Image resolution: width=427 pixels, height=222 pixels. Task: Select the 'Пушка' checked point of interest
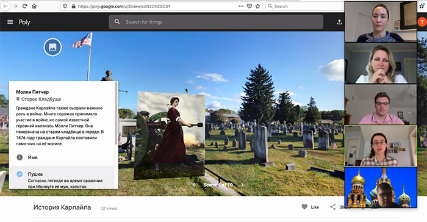pyautogui.click(x=62, y=177)
